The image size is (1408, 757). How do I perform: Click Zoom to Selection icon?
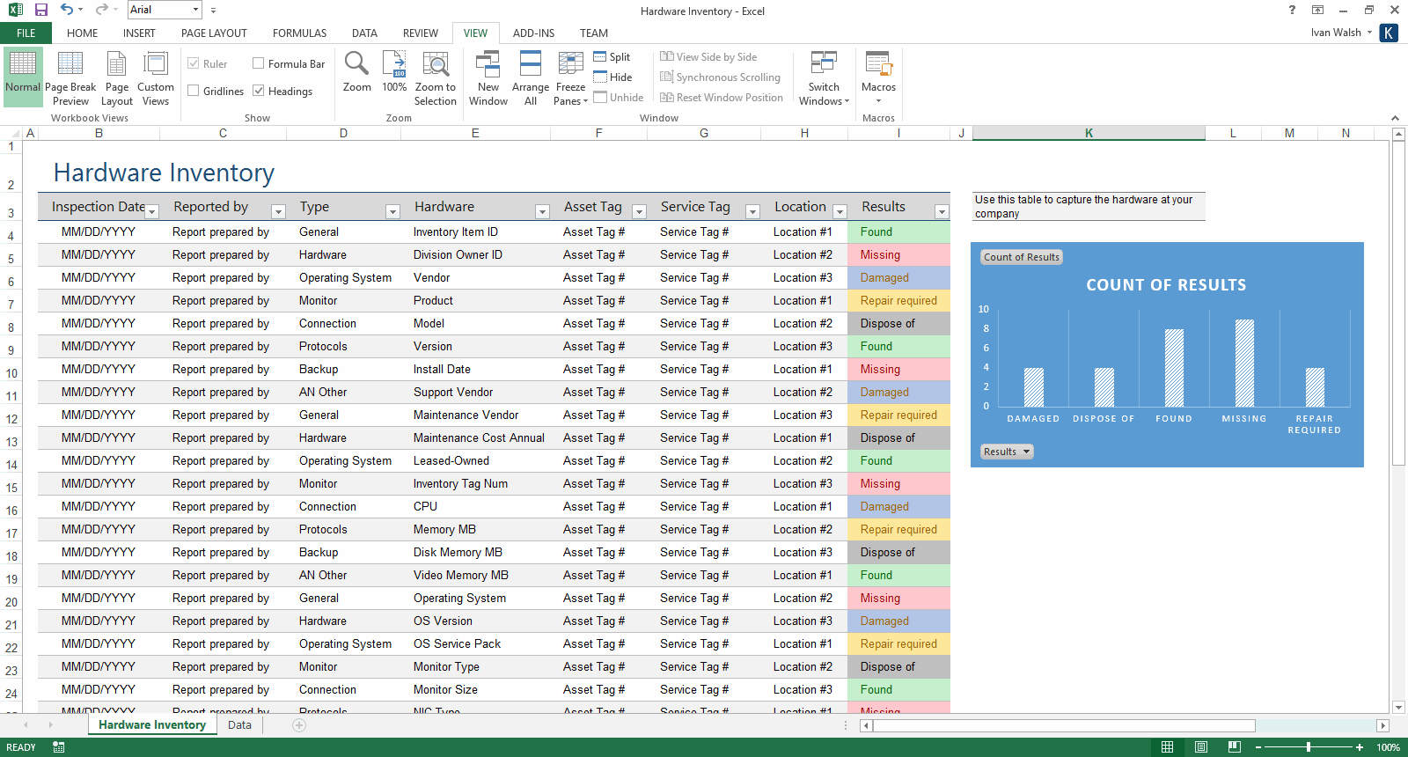[436, 66]
